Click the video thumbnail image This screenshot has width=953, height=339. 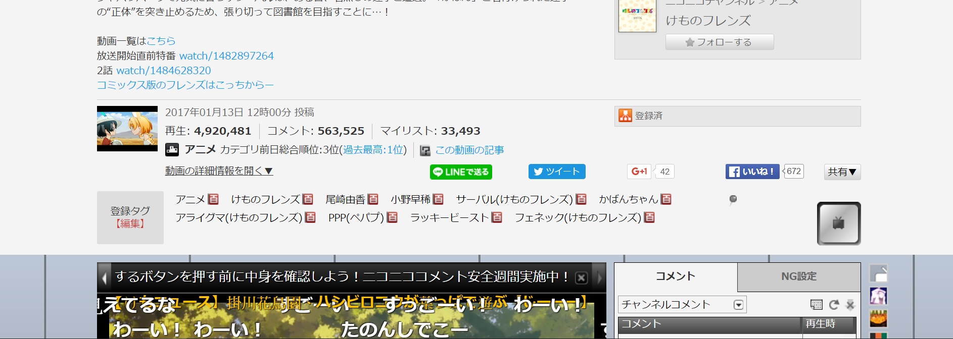pyautogui.click(x=127, y=129)
